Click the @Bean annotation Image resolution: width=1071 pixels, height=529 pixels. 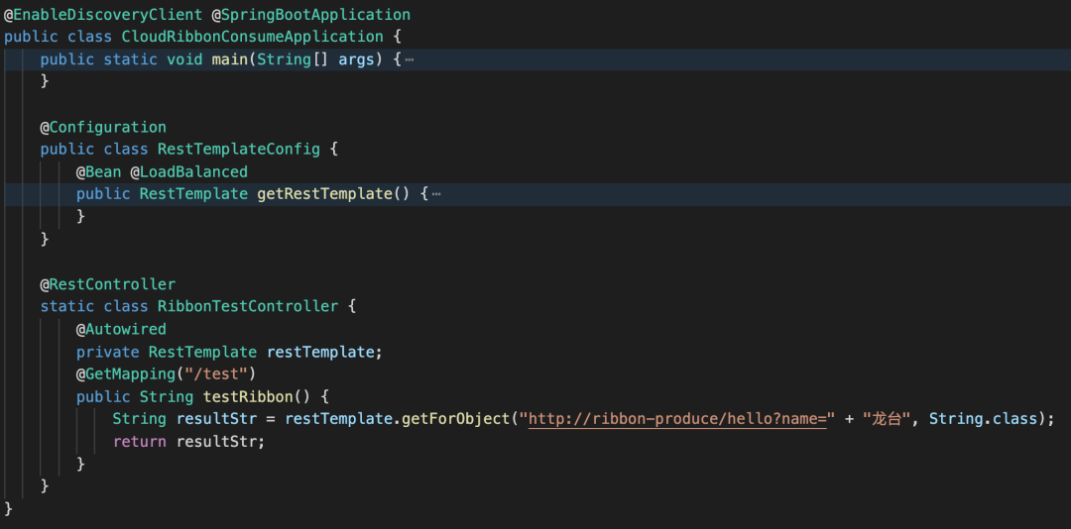98,171
